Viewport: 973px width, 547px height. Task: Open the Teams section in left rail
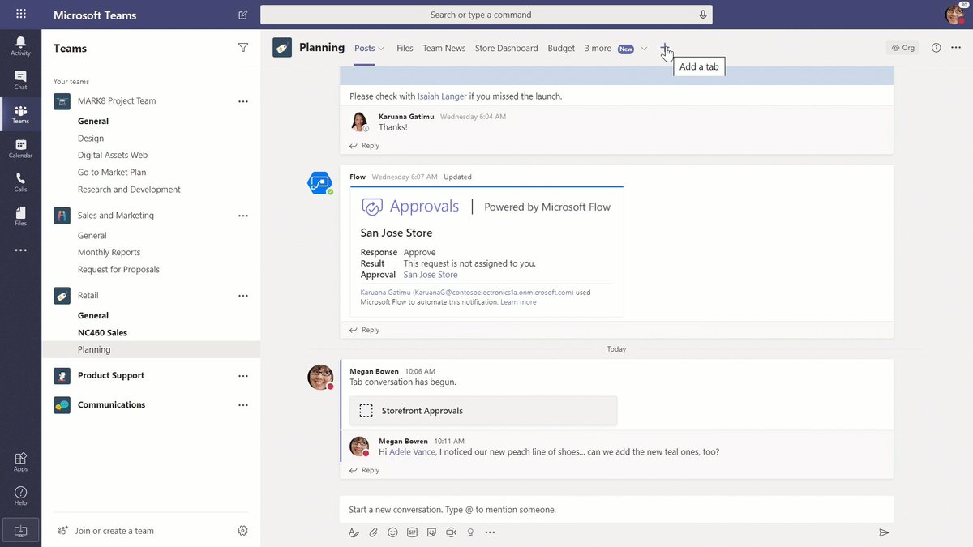(20, 114)
